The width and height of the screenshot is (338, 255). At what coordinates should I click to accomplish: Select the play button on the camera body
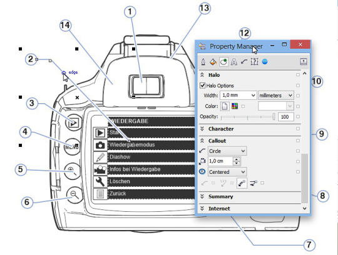[x=74, y=123]
